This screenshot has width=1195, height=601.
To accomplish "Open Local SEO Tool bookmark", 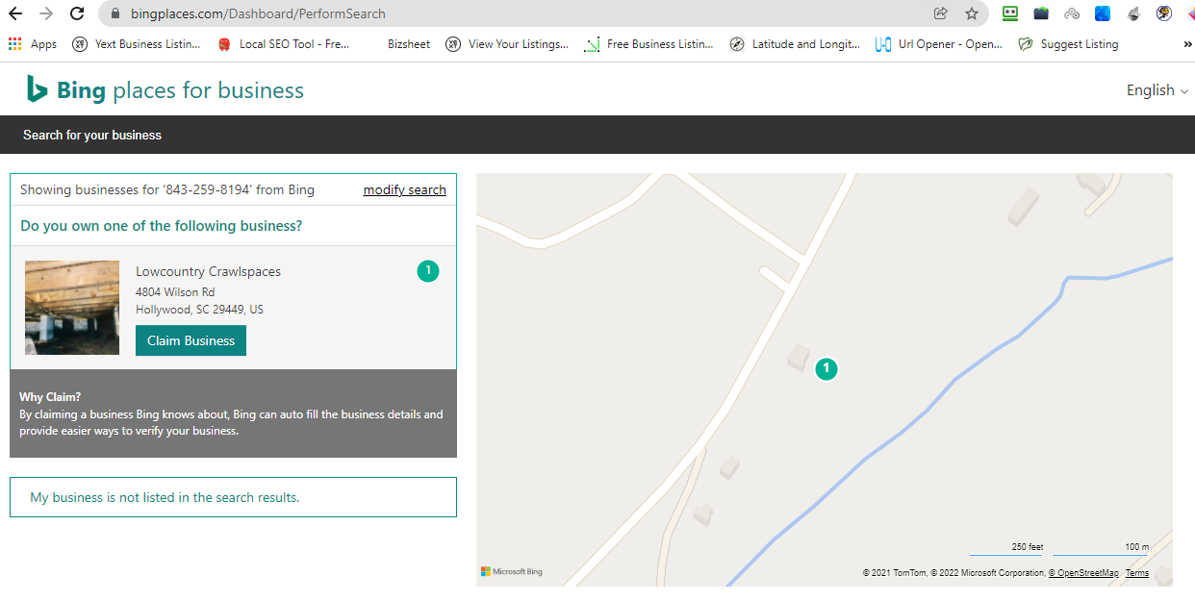I will (x=284, y=44).
